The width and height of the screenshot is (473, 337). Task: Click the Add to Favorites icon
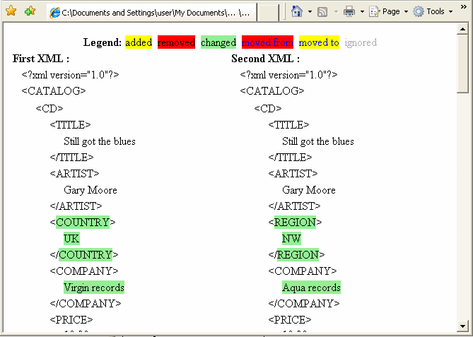(30, 11)
